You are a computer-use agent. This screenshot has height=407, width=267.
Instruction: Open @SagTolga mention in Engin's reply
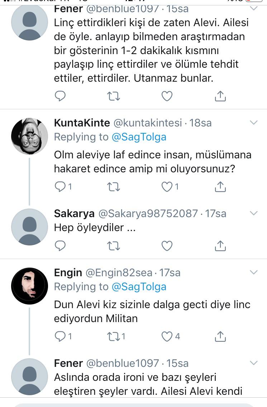(139, 287)
